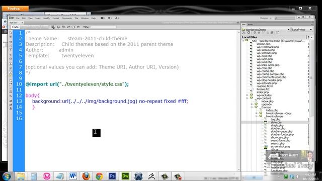Open the Windows Start menu
Screen dimensions: 322x181
[x=7, y=176]
